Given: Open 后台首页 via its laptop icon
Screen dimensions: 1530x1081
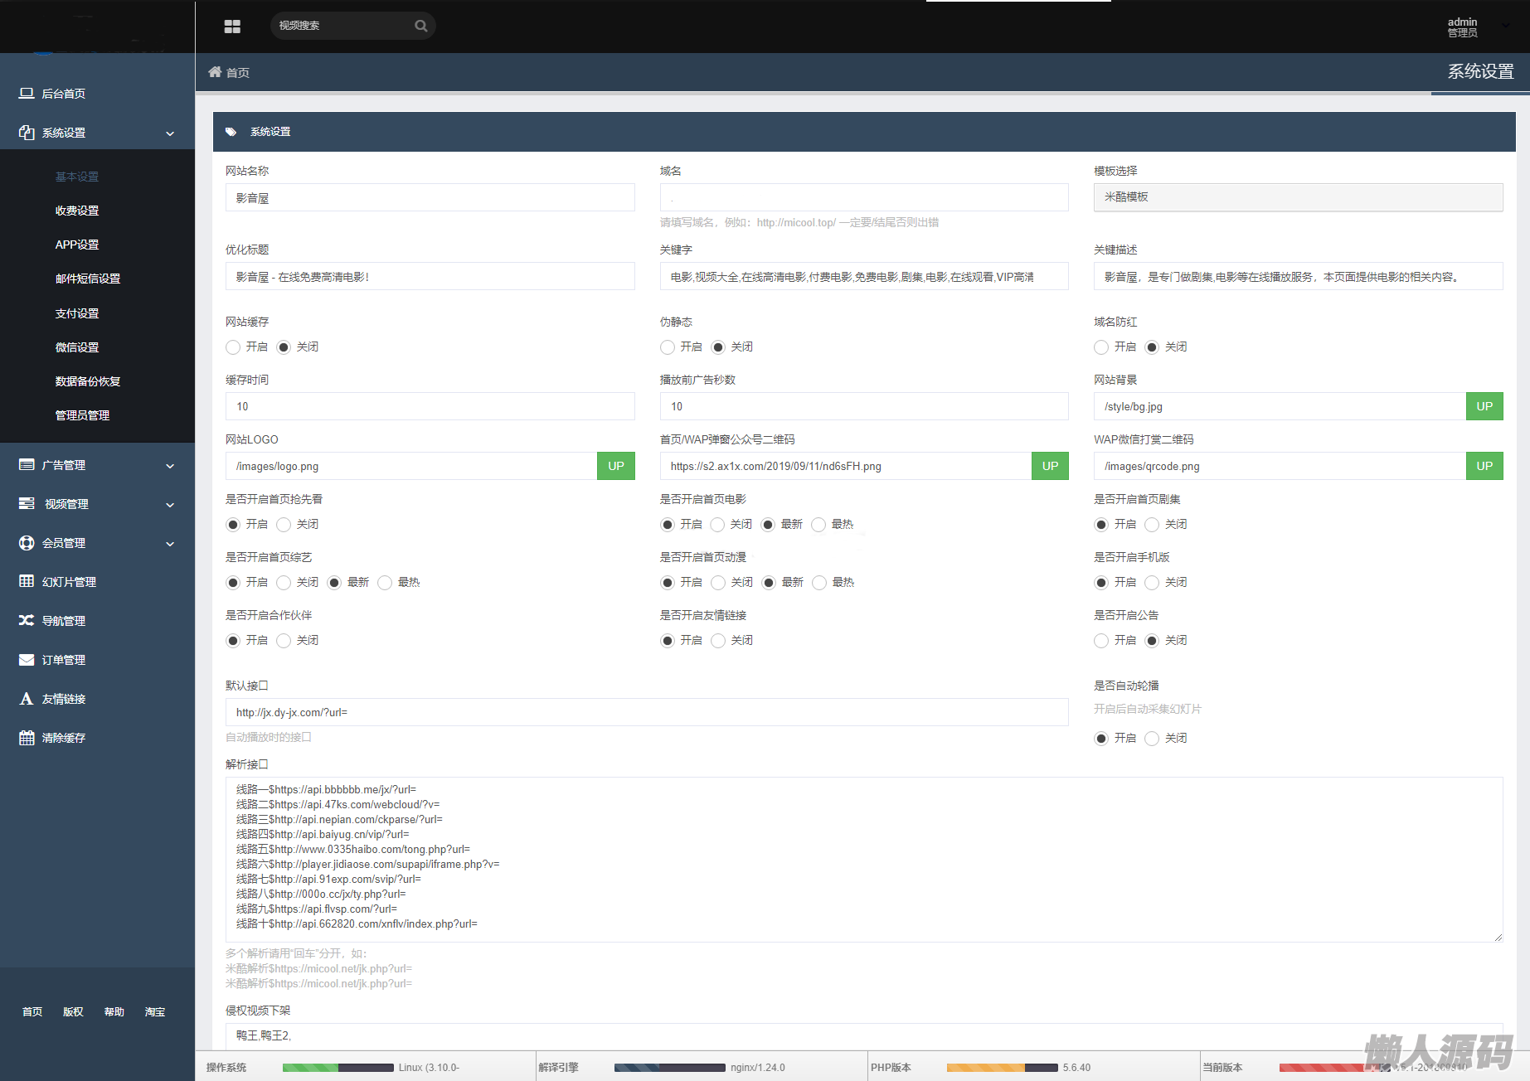Looking at the screenshot, I should 27,94.
